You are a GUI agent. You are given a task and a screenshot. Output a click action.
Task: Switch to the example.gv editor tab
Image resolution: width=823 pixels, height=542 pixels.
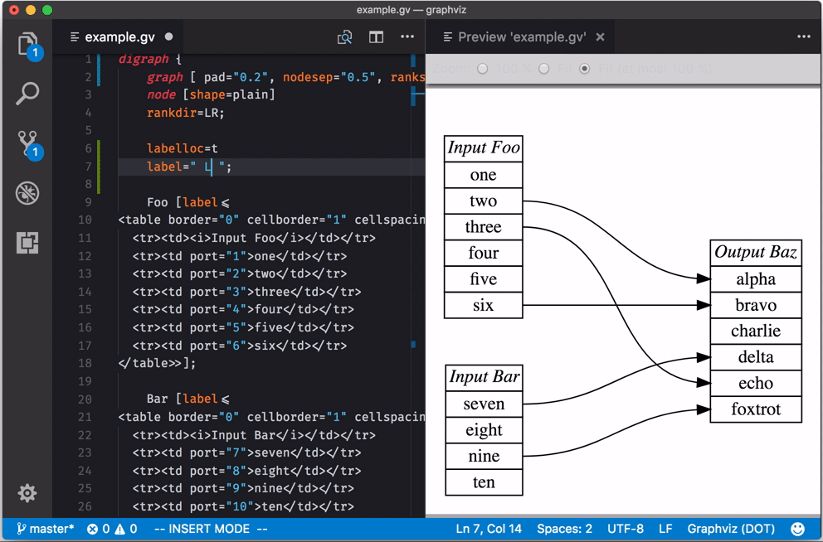click(119, 37)
